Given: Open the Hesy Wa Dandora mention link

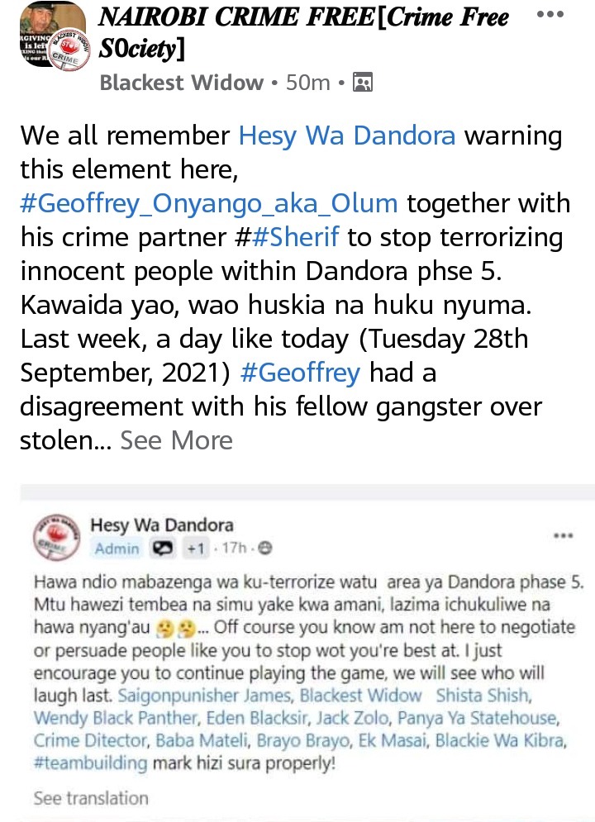Looking at the screenshot, I should pyautogui.click(x=346, y=135).
